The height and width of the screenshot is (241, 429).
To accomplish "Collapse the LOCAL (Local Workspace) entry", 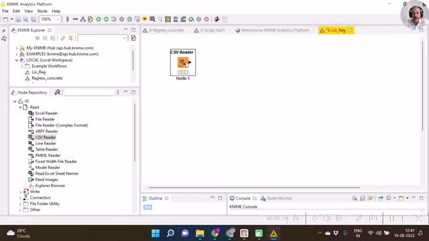I will tap(17, 60).
